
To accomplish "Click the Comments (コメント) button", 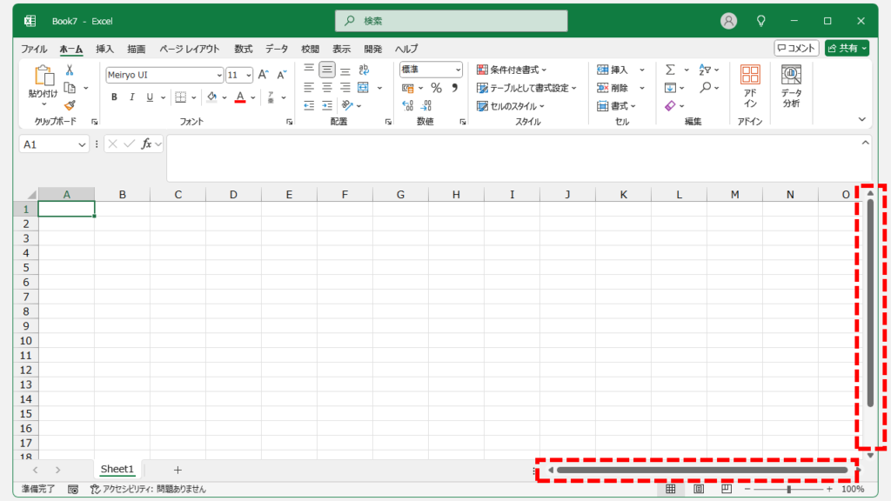I will pyautogui.click(x=796, y=49).
